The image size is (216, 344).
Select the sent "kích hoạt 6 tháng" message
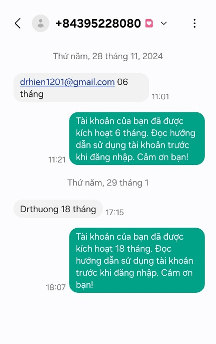coord(137,138)
